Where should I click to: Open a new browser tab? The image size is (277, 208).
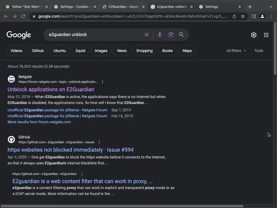pyautogui.click(x=250, y=7)
